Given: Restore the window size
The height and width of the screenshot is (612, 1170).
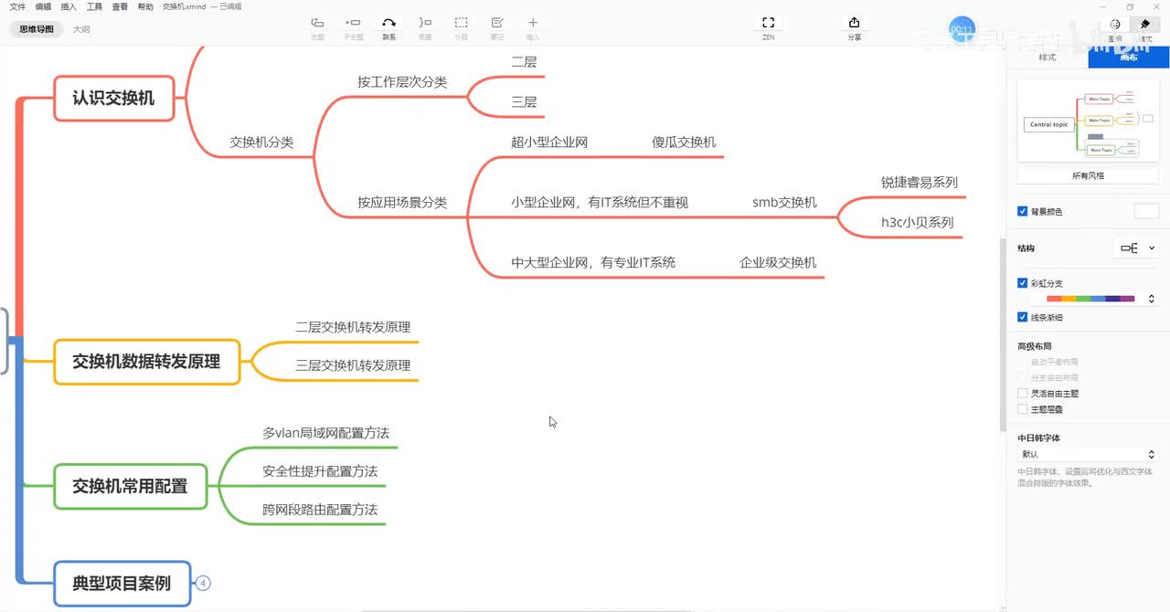Looking at the screenshot, I should click(x=1130, y=6).
